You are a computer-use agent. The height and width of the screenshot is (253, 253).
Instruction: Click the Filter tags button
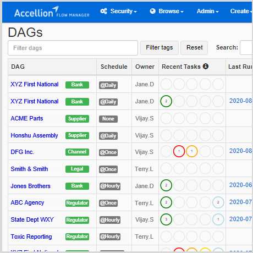pos(159,48)
